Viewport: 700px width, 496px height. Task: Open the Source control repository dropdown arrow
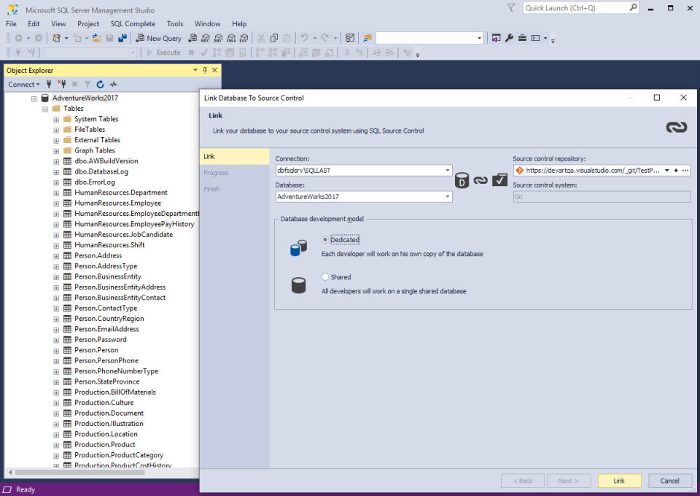[666, 171]
